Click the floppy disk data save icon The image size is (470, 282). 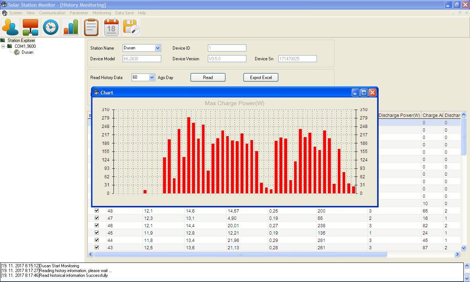click(131, 28)
